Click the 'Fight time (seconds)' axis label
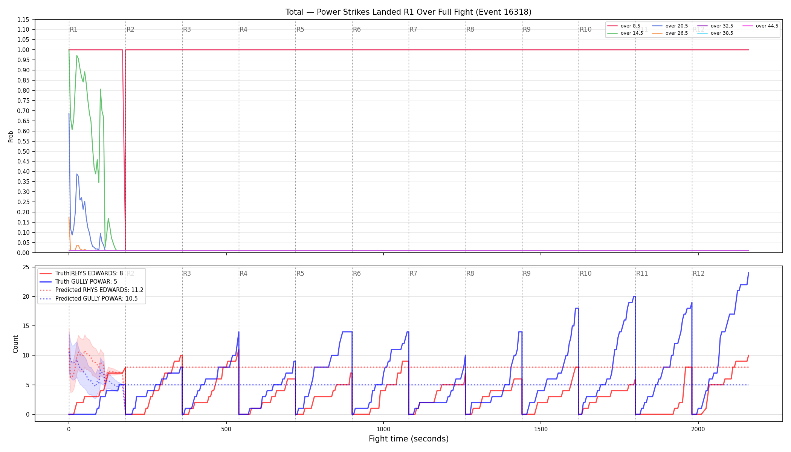The image size is (791, 452). 409,439
